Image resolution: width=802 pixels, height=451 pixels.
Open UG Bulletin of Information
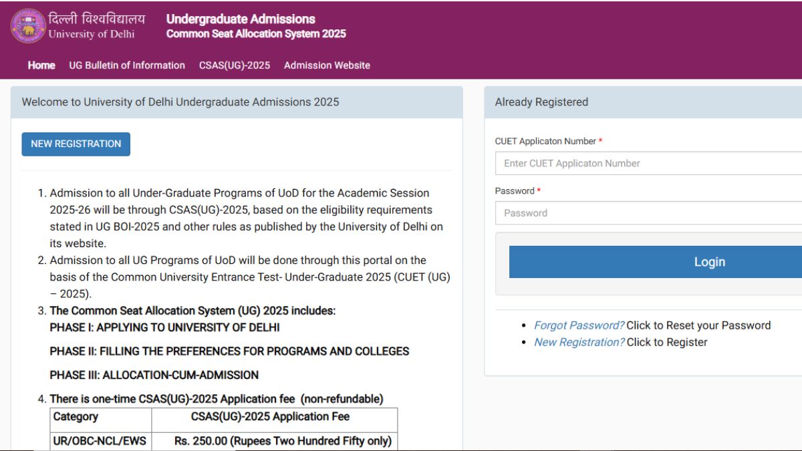coord(127,65)
